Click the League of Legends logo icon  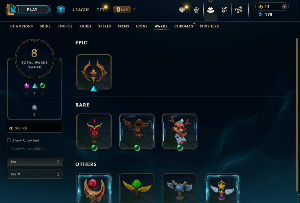11,10
